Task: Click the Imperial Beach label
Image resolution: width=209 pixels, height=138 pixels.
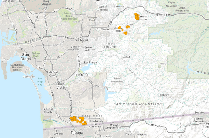Action: (48, 110)
